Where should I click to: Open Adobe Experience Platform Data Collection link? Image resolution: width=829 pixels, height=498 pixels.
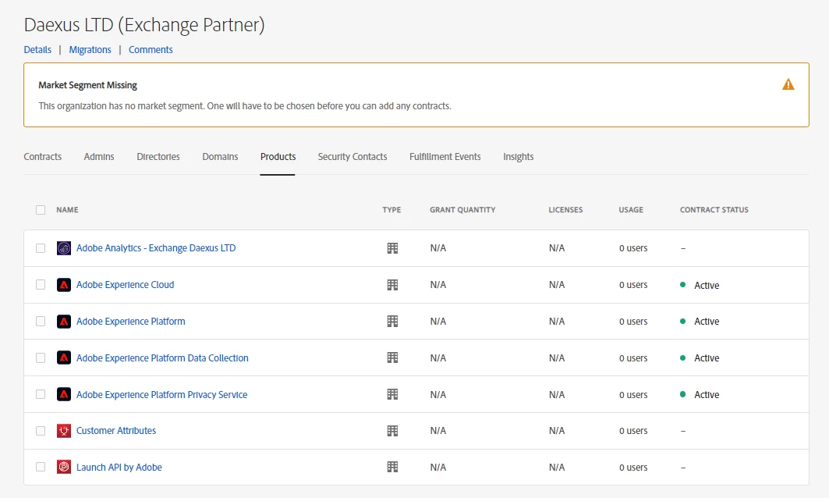(x=162, y=358)
